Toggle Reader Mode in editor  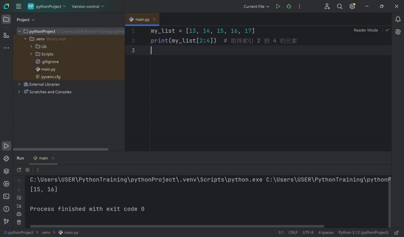366,30
